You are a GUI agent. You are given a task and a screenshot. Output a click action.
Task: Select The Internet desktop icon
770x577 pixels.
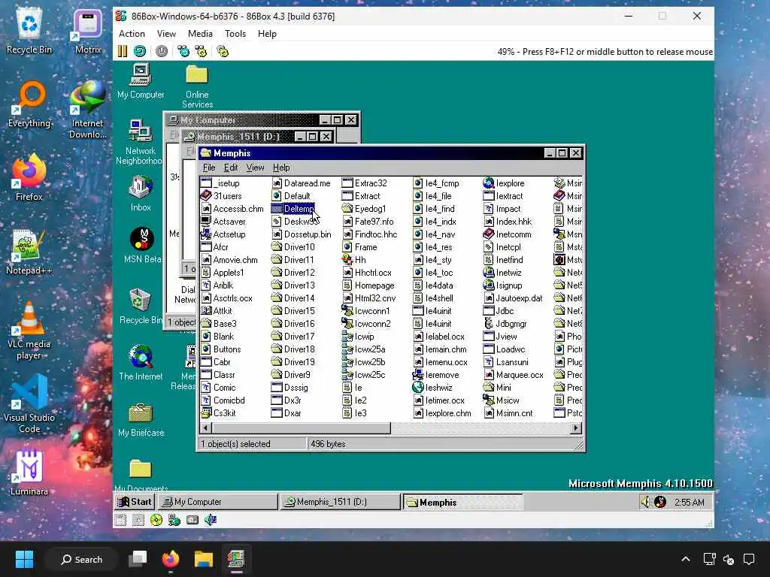pos(141,362)
